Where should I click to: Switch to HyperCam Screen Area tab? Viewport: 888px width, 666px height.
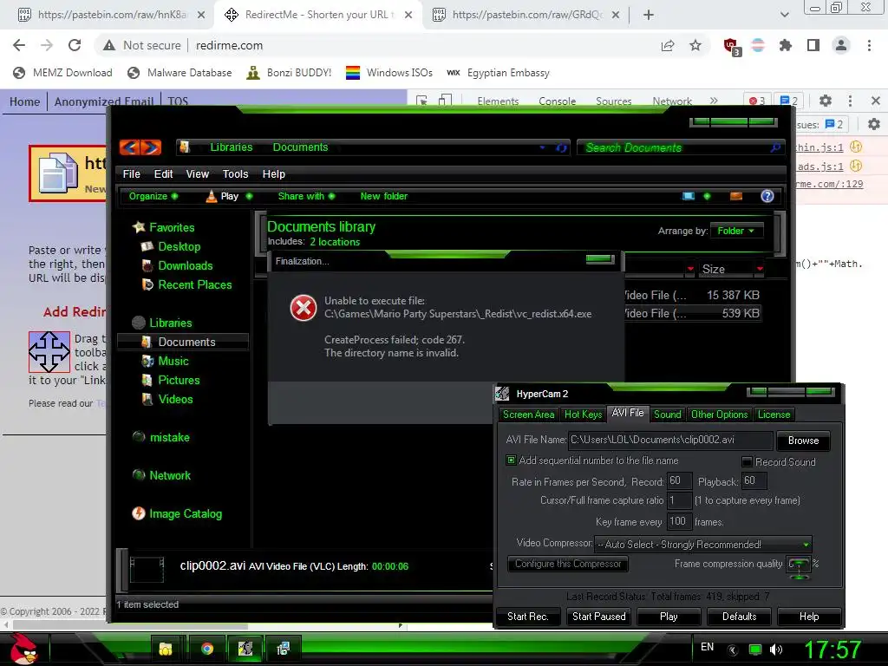[528, 414]
